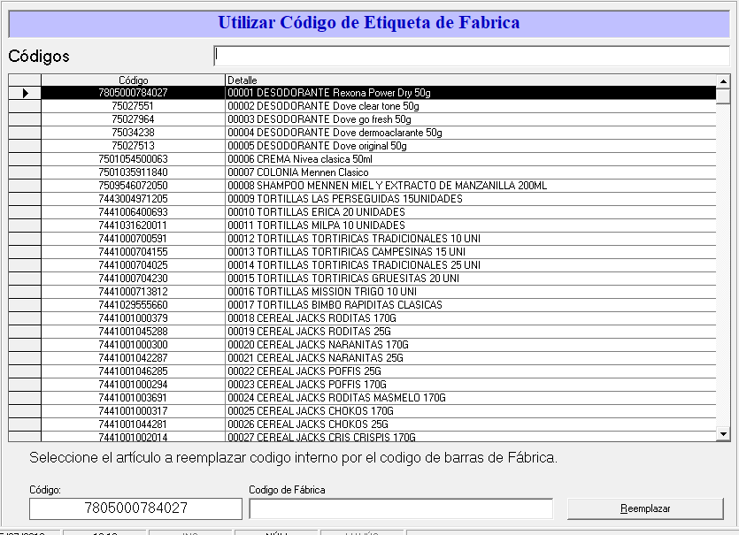Click the Código field showing 7805000784027
The height and width of the screenshot is (535, 739).
pos(135,508)
